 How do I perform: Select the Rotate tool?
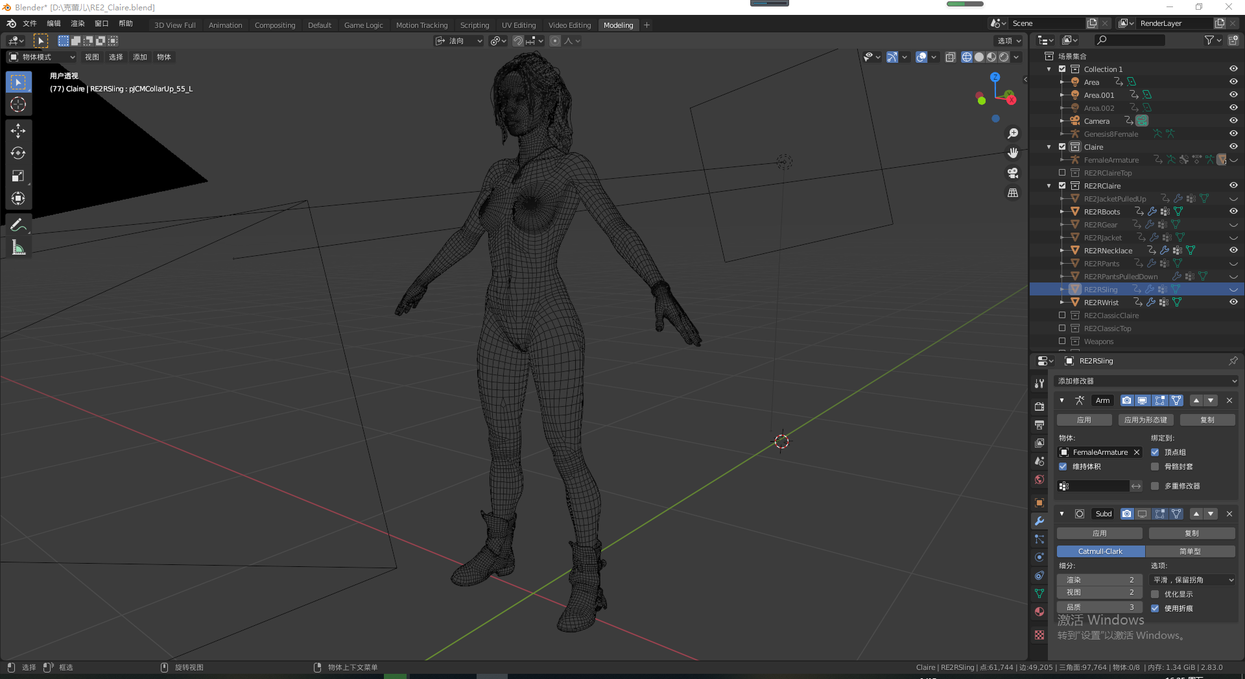point(18,154)
